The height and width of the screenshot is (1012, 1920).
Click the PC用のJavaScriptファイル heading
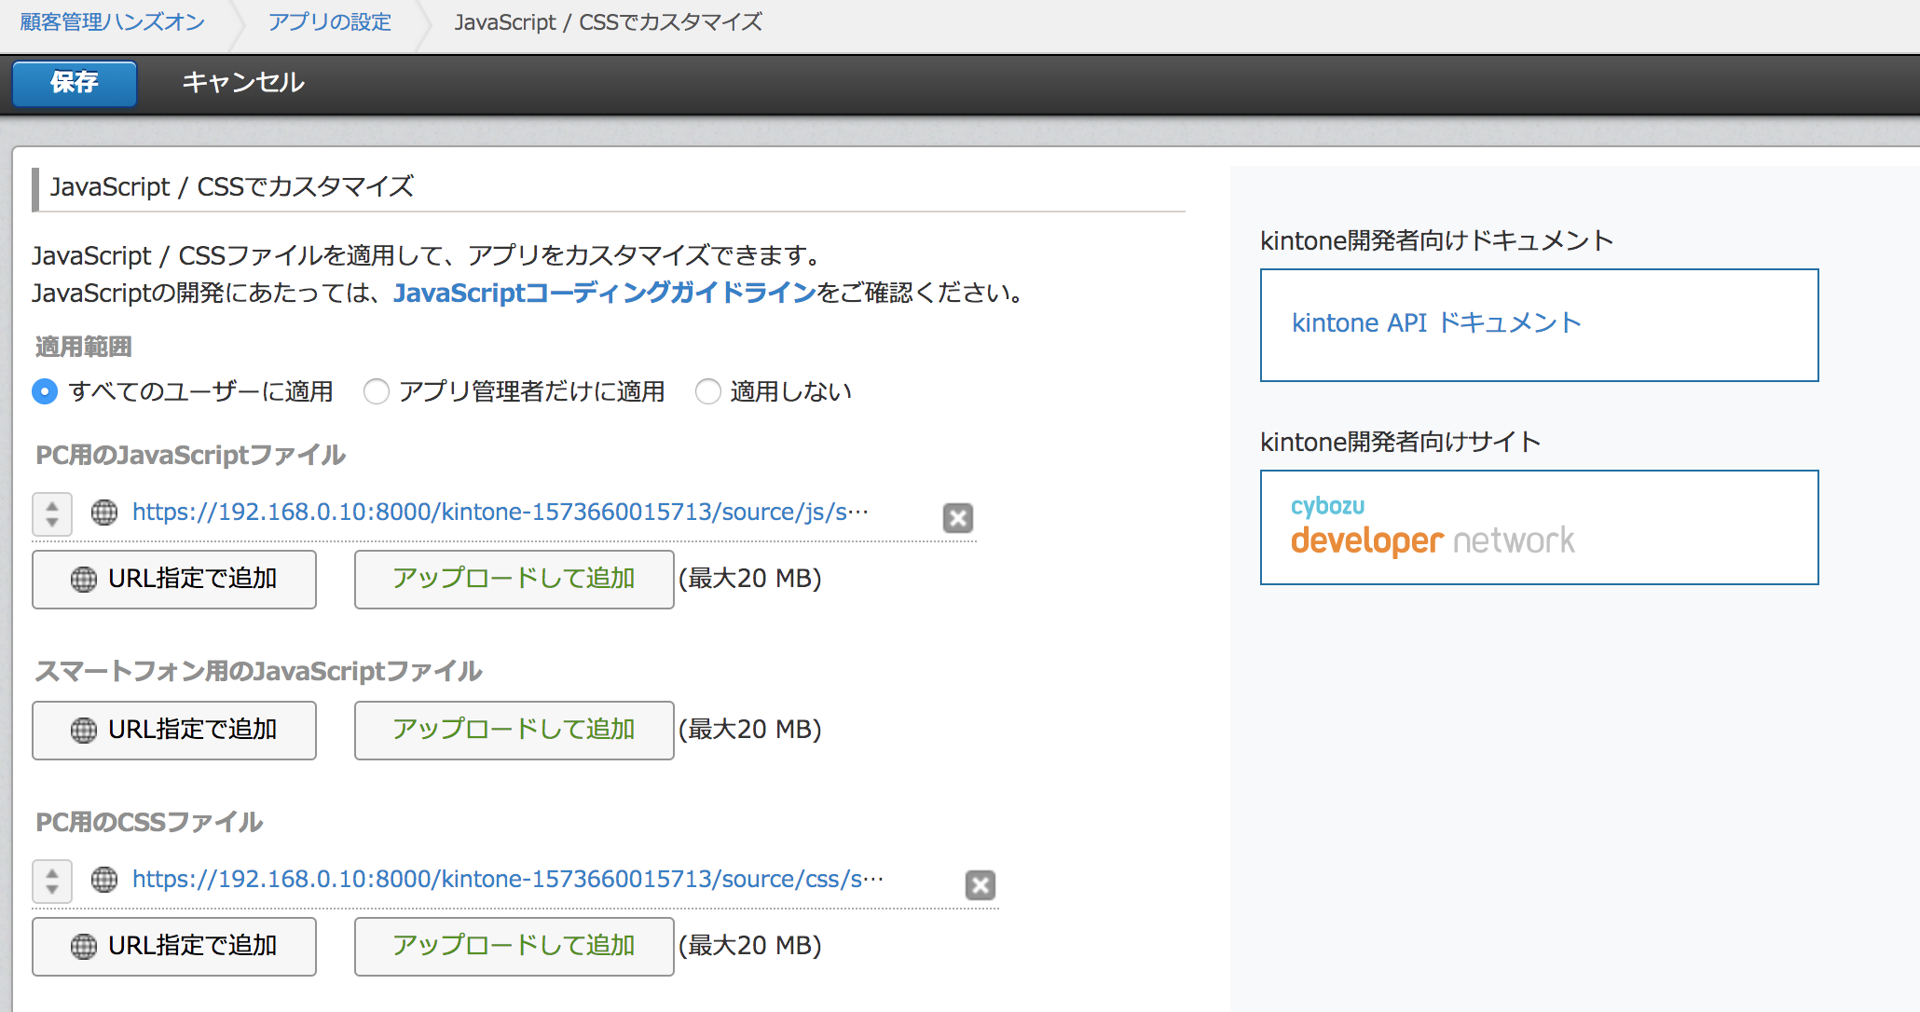[191, 455]
